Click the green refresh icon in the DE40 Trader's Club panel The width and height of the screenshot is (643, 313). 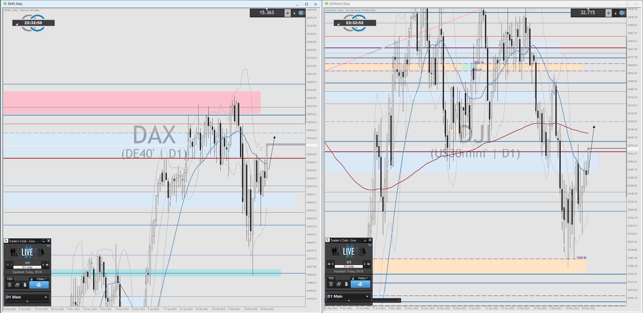coord(6,245)
